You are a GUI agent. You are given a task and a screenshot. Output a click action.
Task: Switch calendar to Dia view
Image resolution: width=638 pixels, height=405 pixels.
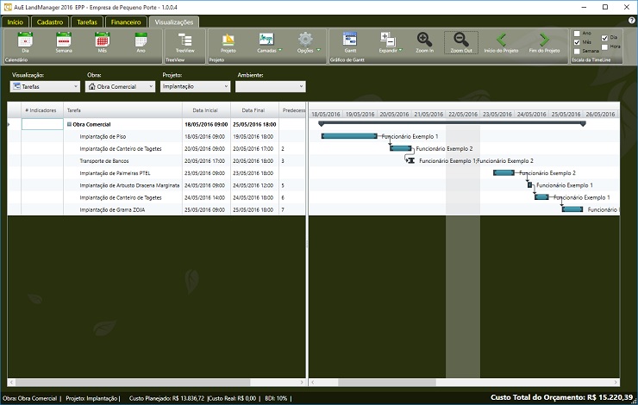pyautogui.click(x=25, y=42)
